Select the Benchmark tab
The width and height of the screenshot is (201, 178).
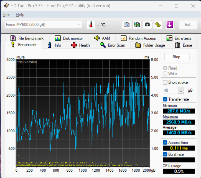click(x=24, y=45)
